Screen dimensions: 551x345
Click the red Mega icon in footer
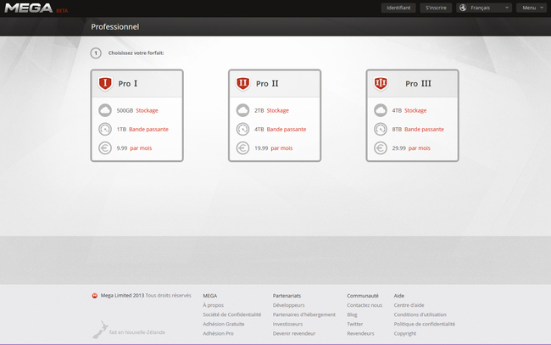95,296
